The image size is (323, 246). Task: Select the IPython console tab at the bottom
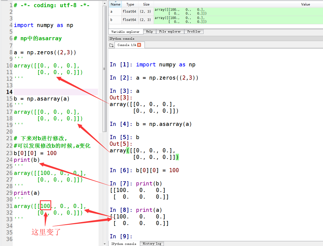click(x=124, y=244)
